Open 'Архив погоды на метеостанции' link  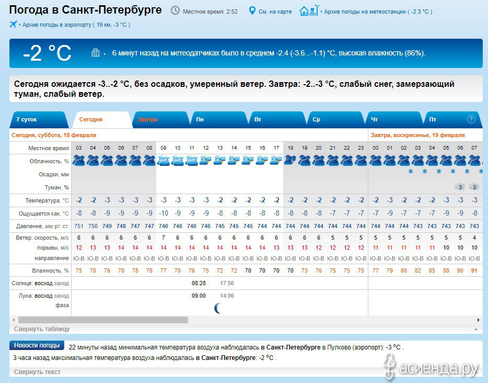[378, 12]
